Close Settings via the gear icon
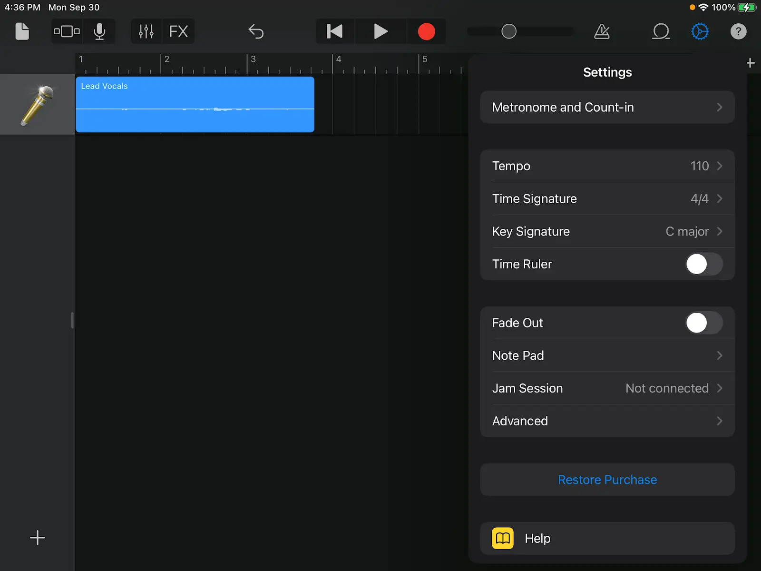This screenshot has width=761, height=571. coord(700,31)
